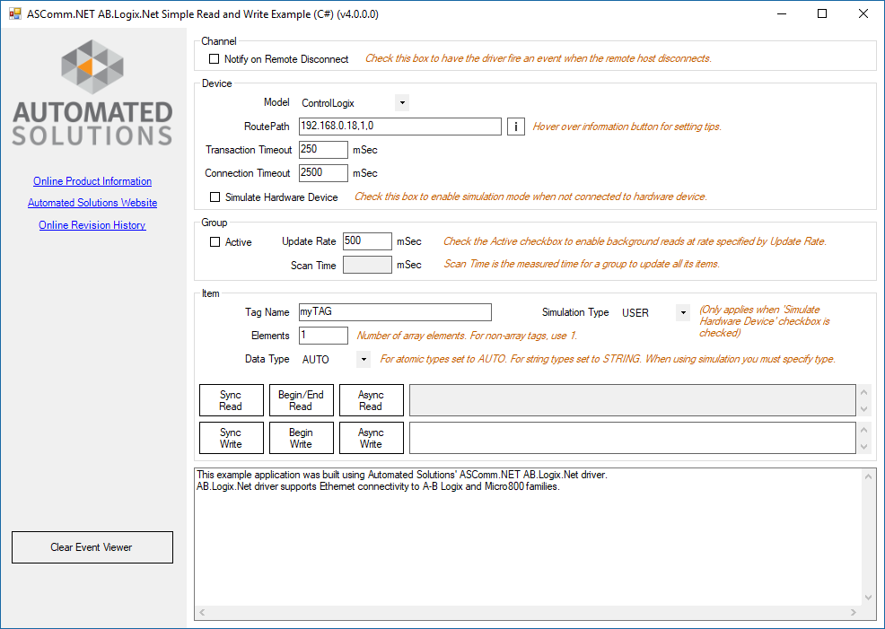The height and width of the screenshot is (629, 885).
Task: Click 'Number of array elements' hint text
Action: tap(467, 336)
